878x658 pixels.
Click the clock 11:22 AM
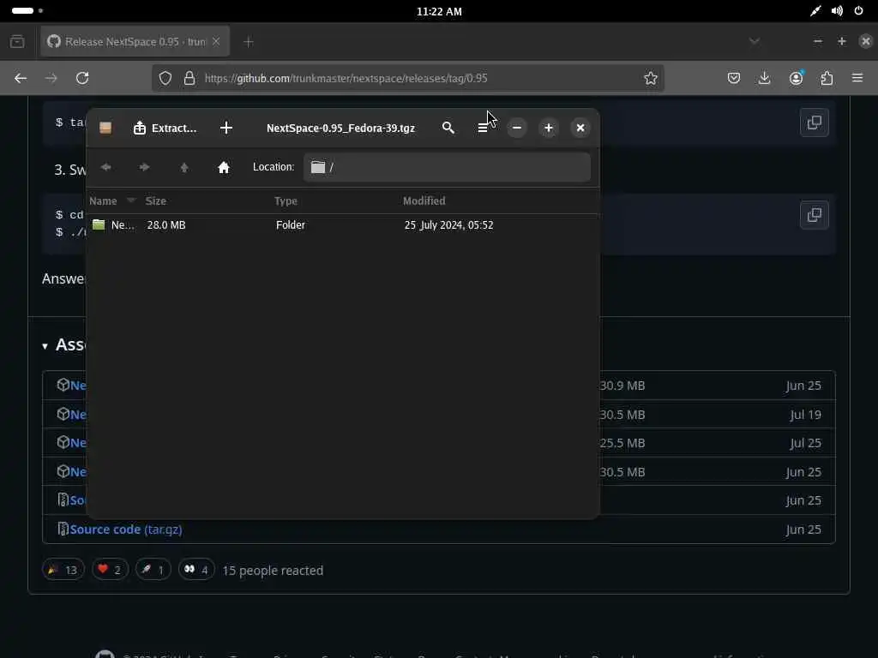click(439, 11)
